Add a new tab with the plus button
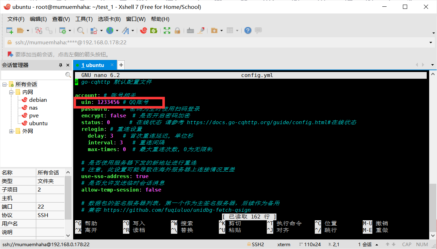Screen dimensions: 437x249 point(121,65)
